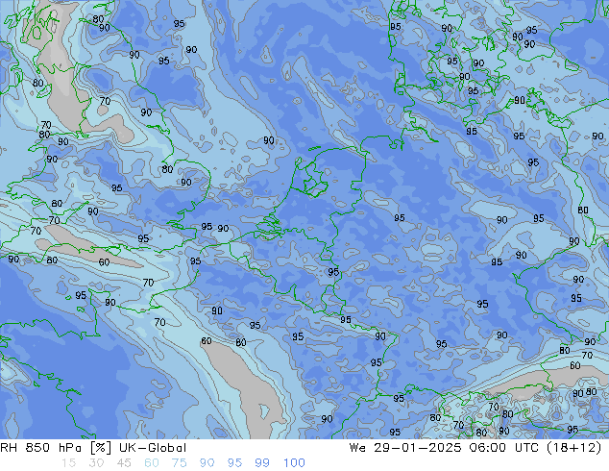Select the legend value 30
Screen dimensions: 609x471
(96, 463)
